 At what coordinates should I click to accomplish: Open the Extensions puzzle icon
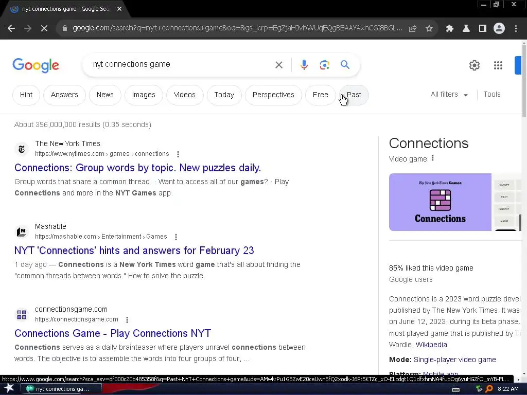tap(450, 29)
